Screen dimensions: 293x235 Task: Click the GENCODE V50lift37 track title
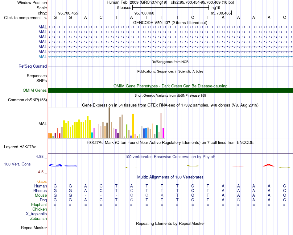(x=170, y=23)
